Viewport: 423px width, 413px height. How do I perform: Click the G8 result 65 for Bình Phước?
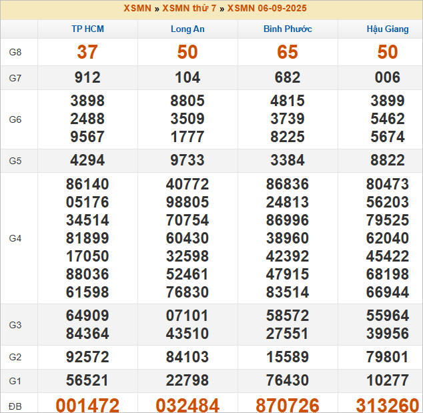pyautogui.click(x=288, y=52)
